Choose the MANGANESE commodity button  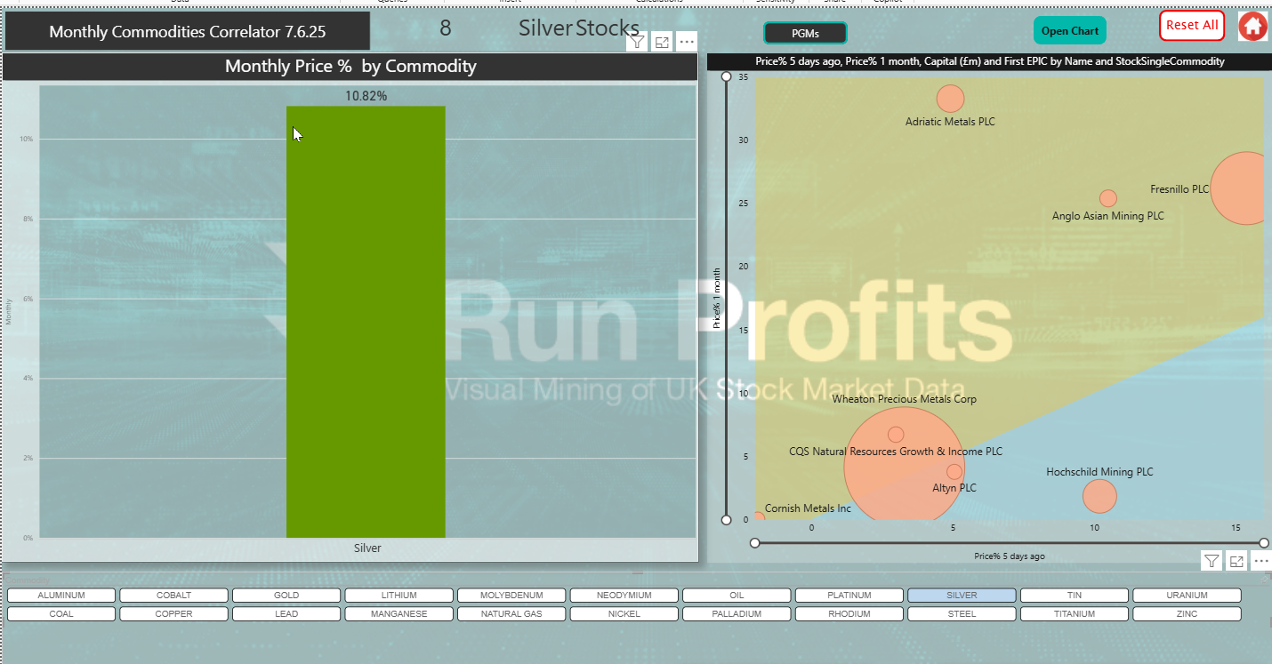point(399,614)
